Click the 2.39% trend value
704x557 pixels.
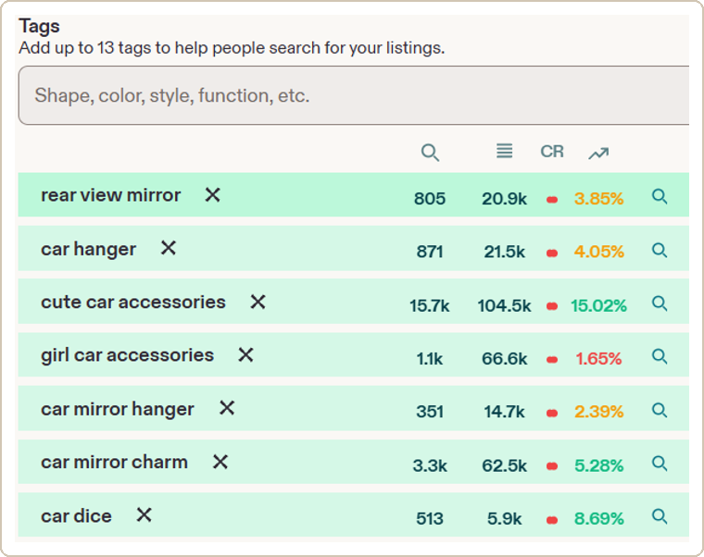pyautogui.click(x=599, y=412)
